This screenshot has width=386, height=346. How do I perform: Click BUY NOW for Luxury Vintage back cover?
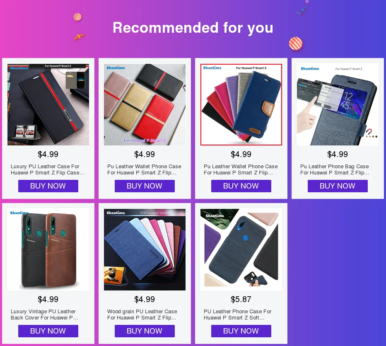pos(48,331)
